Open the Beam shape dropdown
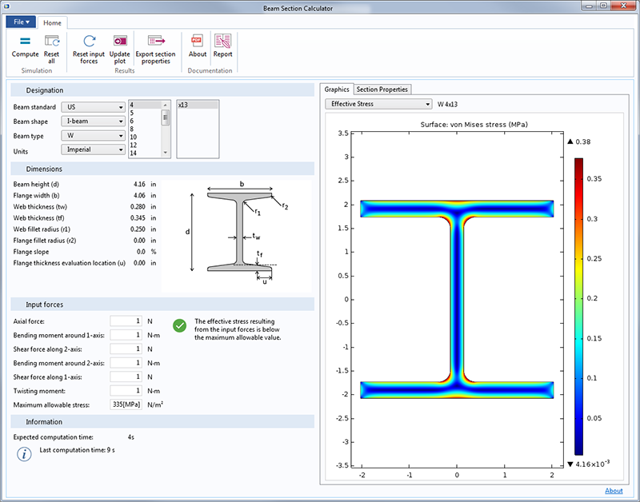The height and width of the screenshot is (502, 640). coord(93,122)
